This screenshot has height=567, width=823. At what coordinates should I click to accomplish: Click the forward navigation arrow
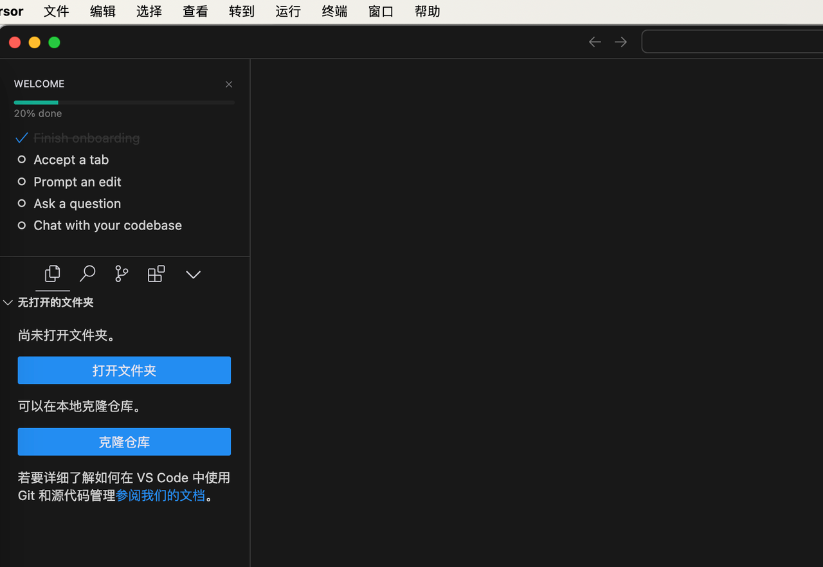coord(620,42)
